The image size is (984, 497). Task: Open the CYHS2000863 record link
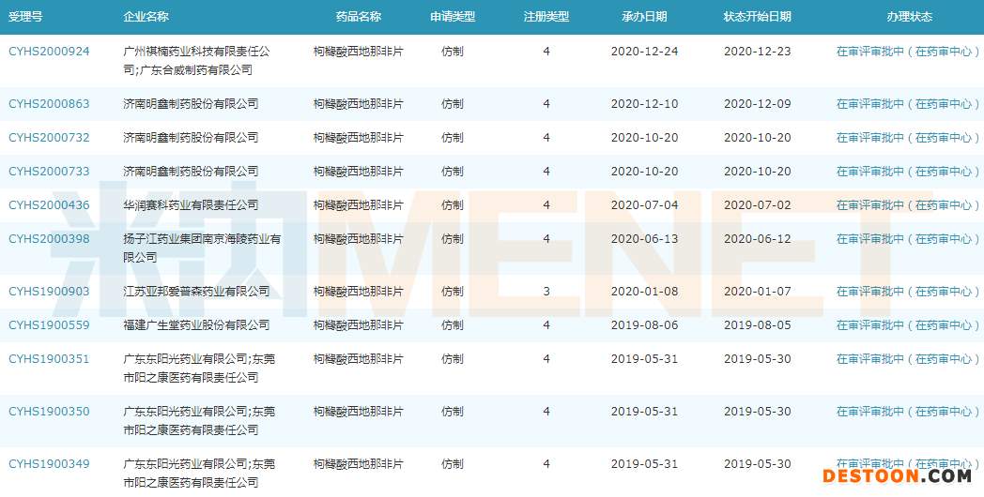(49, 104)
